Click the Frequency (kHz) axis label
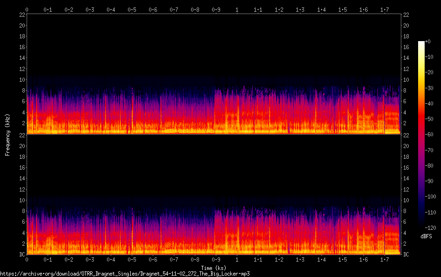Screen dimensions: 441x277 pyautogui.click(x=7, y=134)
